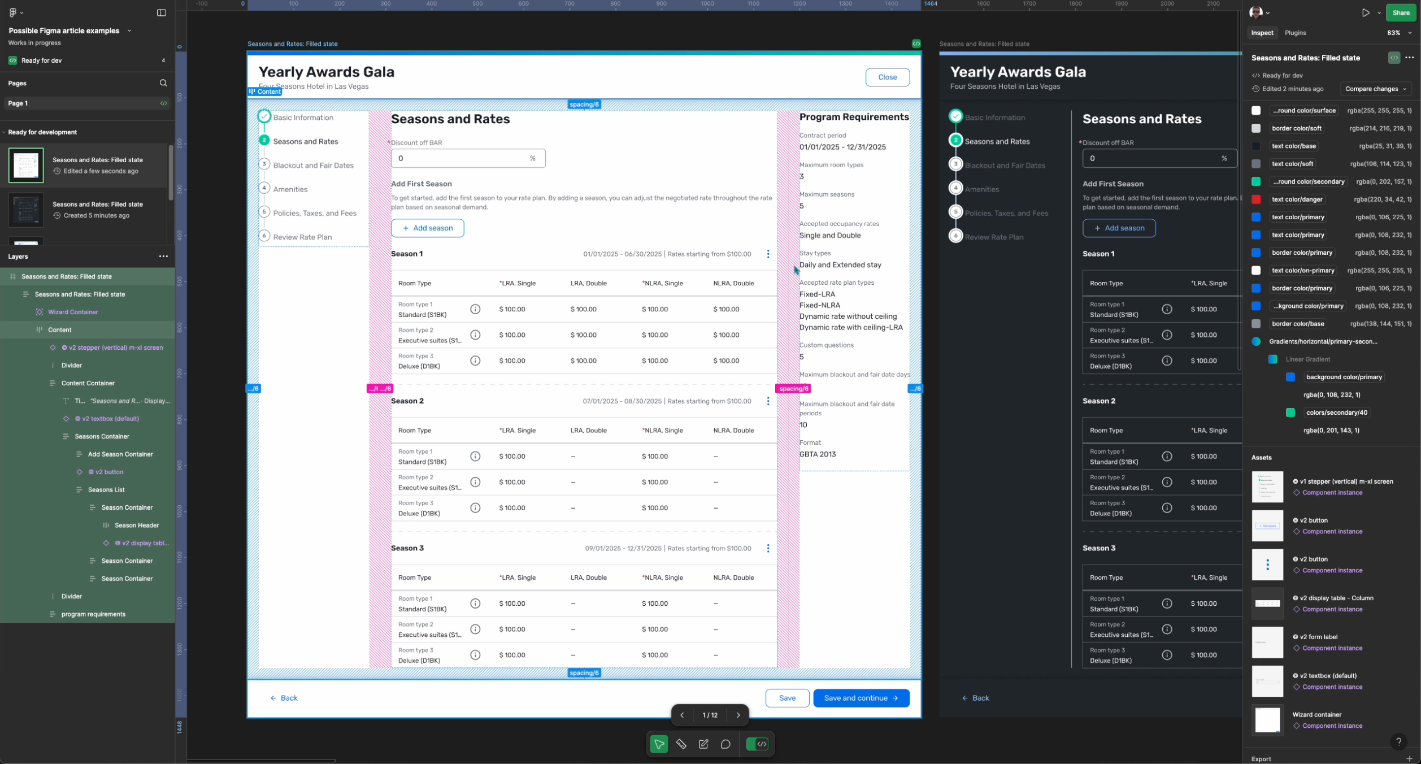Select the Wizard Container layer

click(73, 312)
